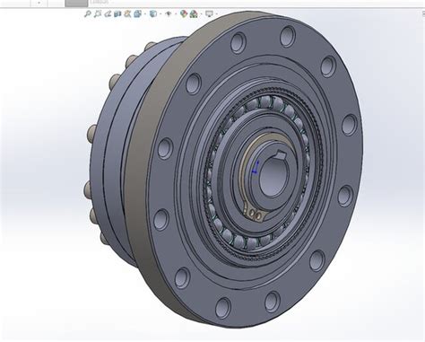Click the Zoom to Fit magnifier icon
The width and height of the screenshot is (425, 342).
coord(88,13)
